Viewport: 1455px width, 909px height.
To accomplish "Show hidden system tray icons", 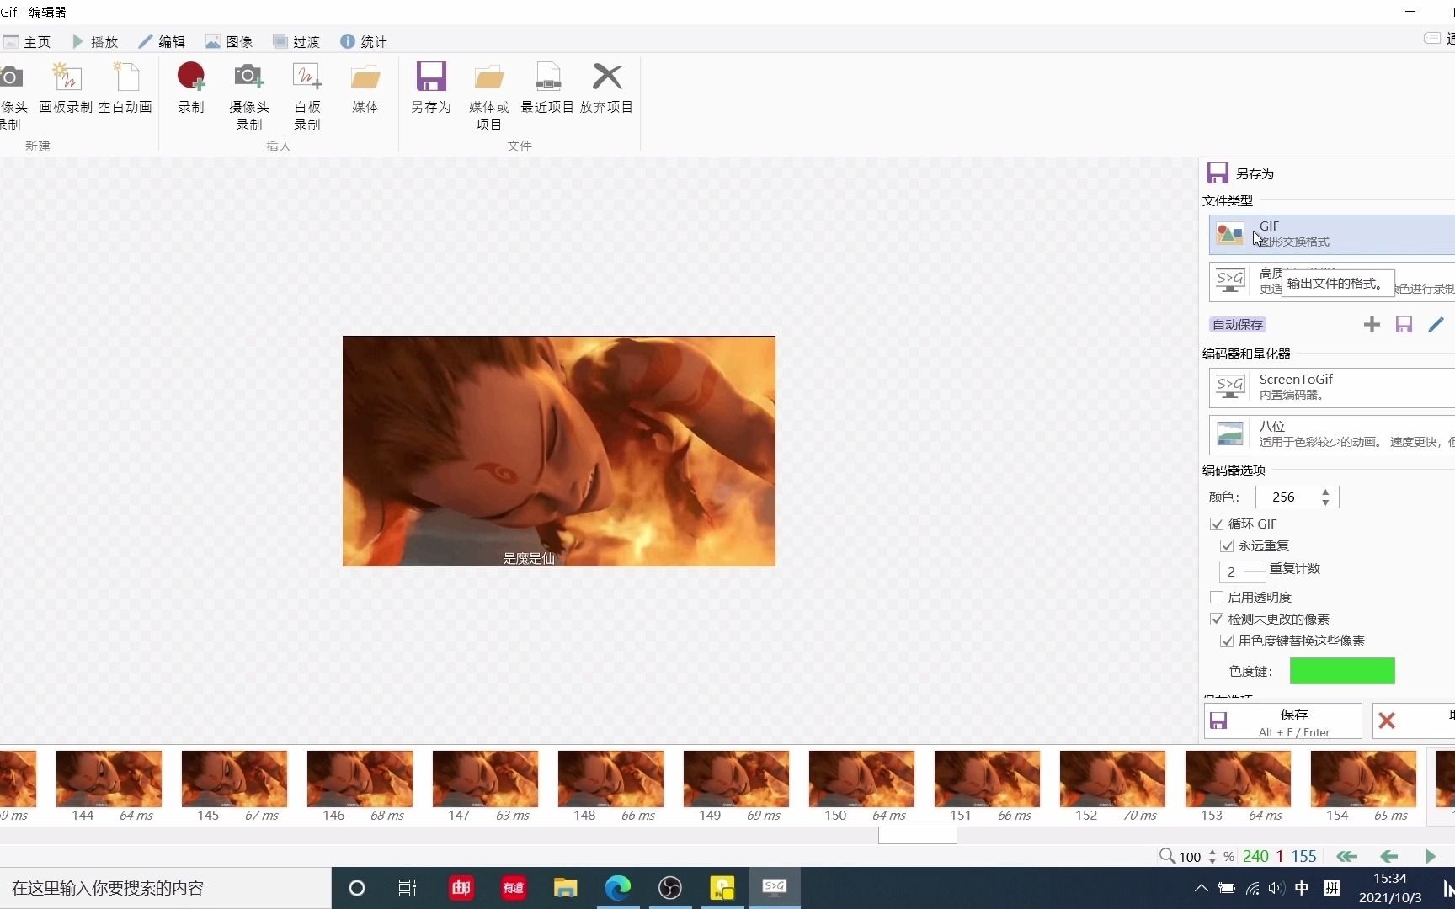I will (x=1202, y=888).
